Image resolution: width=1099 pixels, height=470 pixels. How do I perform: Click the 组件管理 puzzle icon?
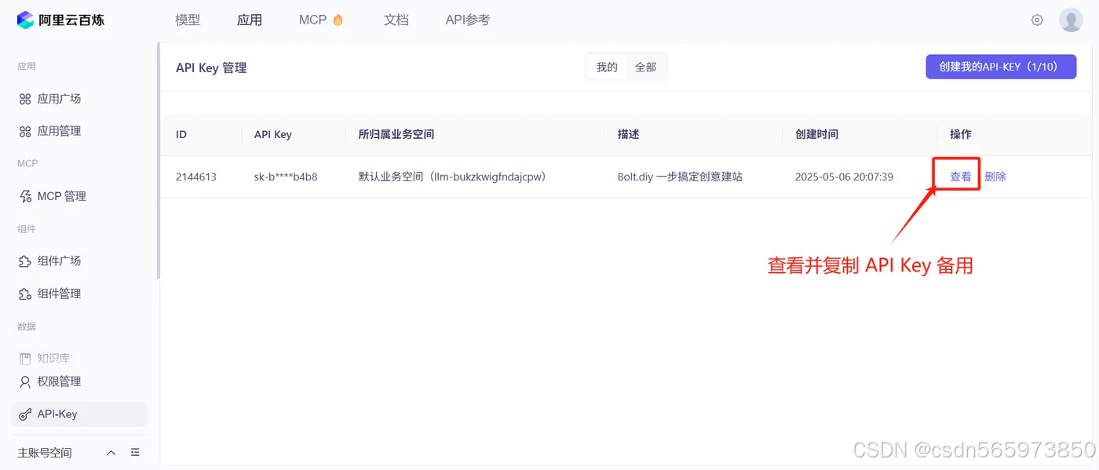25,293
